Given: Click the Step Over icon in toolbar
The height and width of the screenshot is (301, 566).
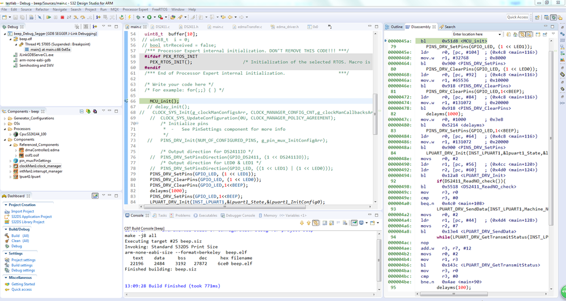Looking at the screenshot, I should pyautogui.click(x=83, y=17).
